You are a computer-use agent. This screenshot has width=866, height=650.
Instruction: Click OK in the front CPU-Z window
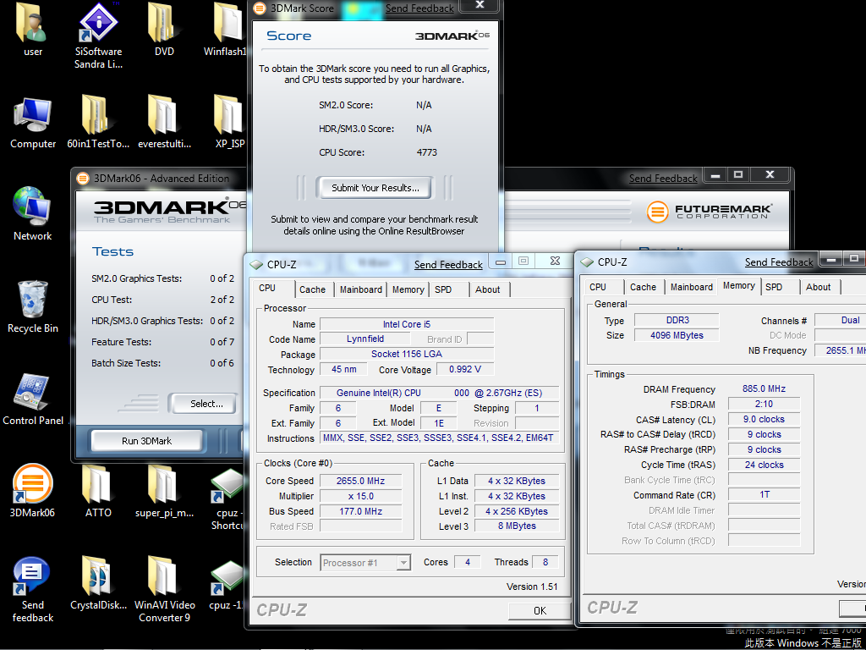[x=540, y=611]
